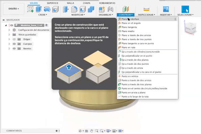This screenshot has height=134, width=201.
Task: Add a comment with the plus icon
Action: click(56, 131)
